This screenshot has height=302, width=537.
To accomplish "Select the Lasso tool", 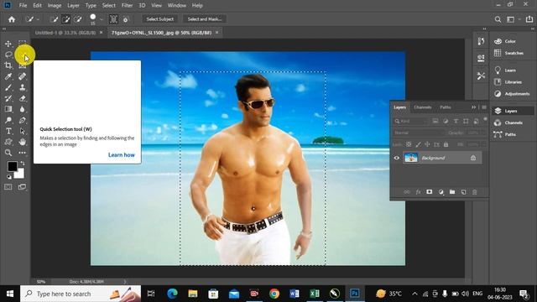I will 8,55.
